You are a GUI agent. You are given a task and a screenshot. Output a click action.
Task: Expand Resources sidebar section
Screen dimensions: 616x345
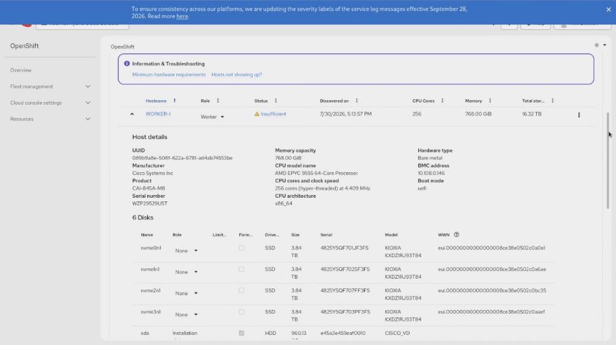(x=50, y=119)
